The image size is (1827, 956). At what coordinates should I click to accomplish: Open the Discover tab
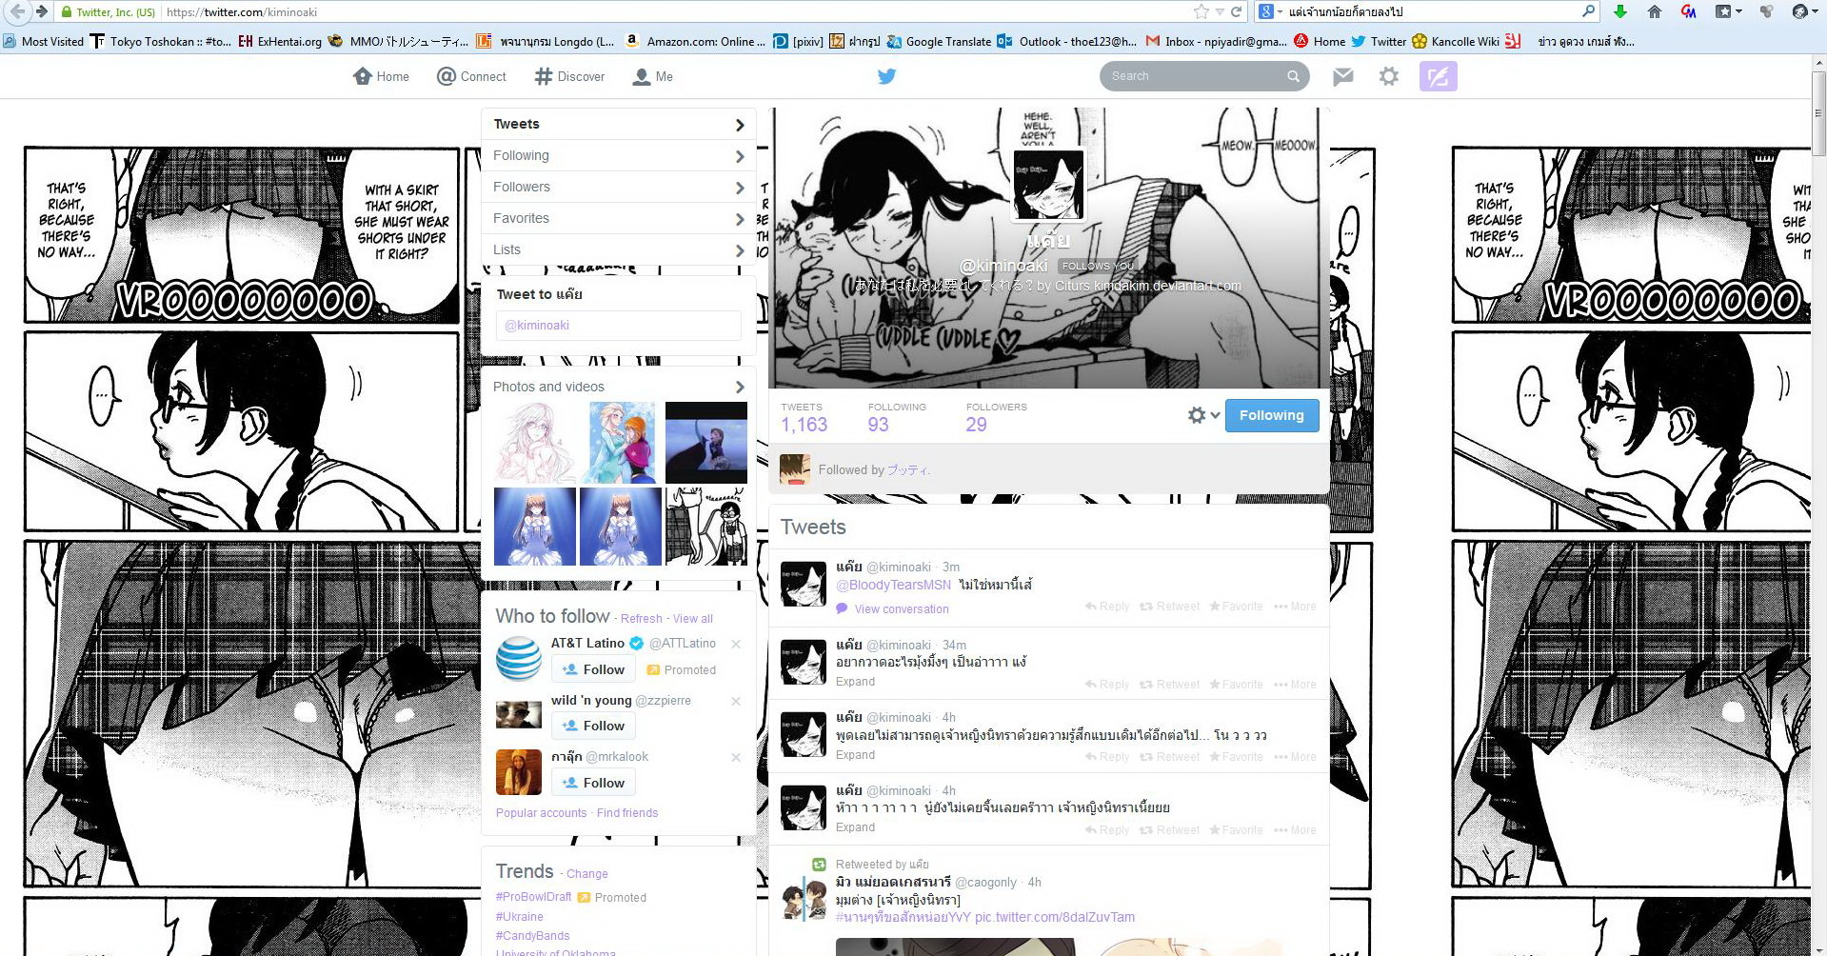[x=569, y=76]
